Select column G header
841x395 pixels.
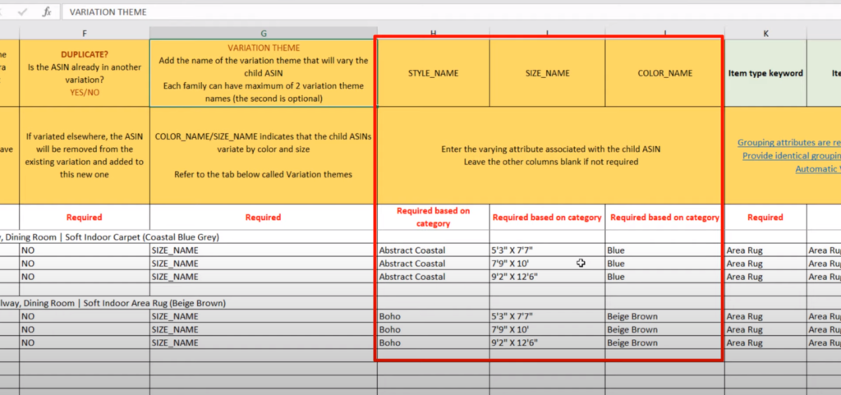[264, 33]
